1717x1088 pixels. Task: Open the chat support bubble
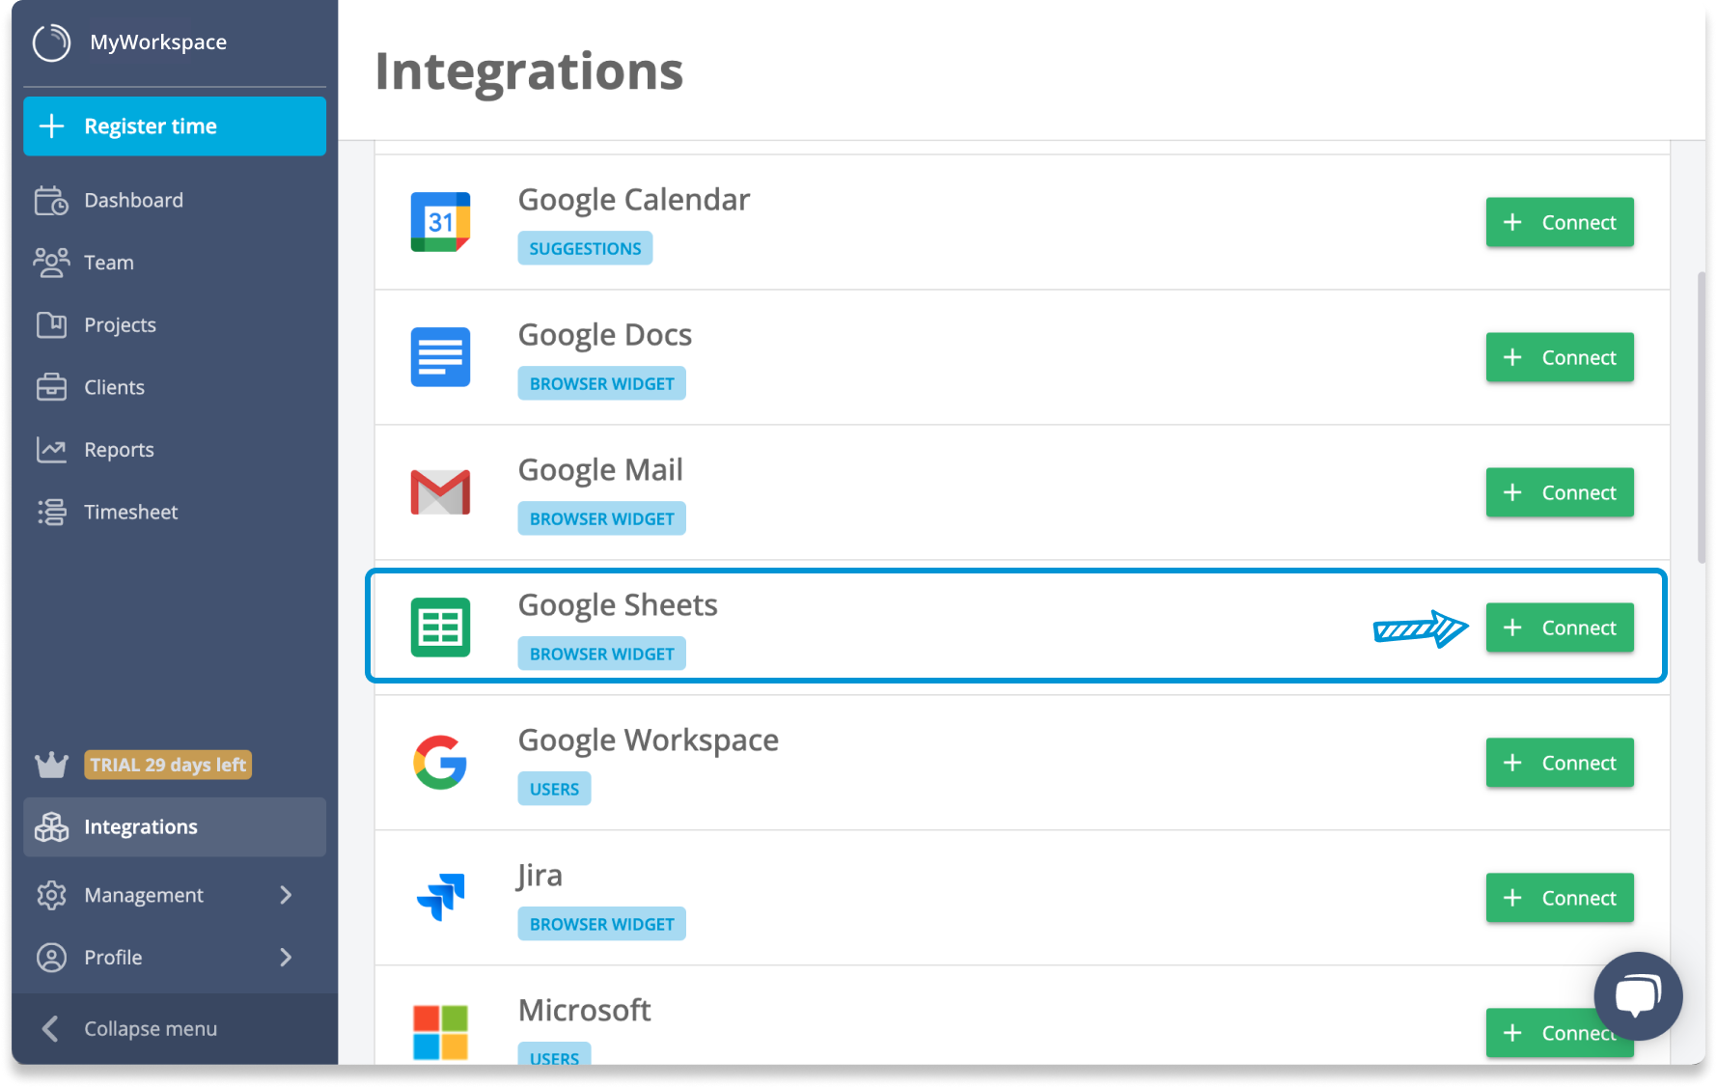pos(1638,996)
